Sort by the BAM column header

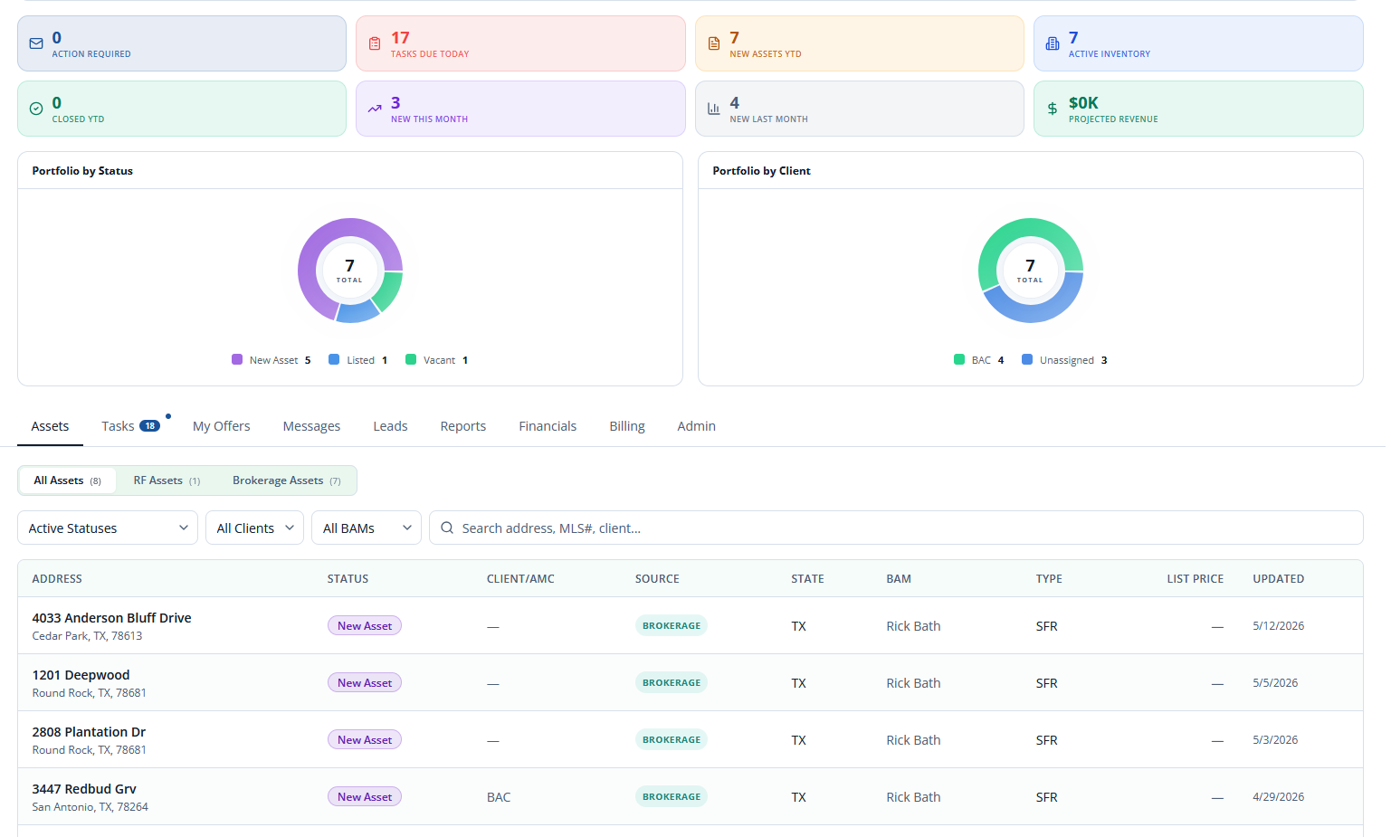click(899, 579)
